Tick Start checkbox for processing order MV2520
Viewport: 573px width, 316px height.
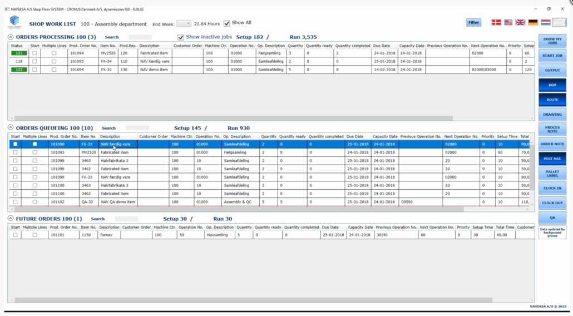(34, 53)
